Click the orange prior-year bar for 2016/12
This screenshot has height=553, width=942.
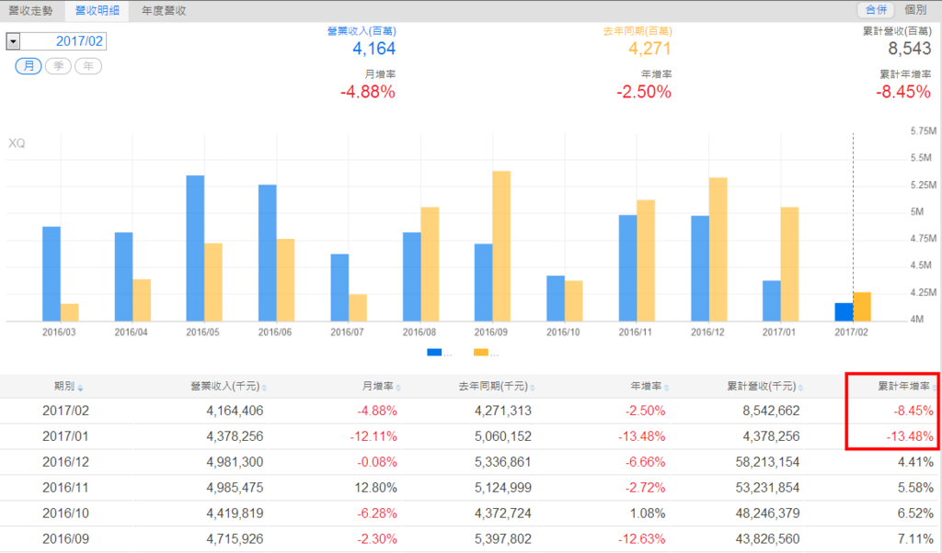pyautogui.click(x=718, y=250)
